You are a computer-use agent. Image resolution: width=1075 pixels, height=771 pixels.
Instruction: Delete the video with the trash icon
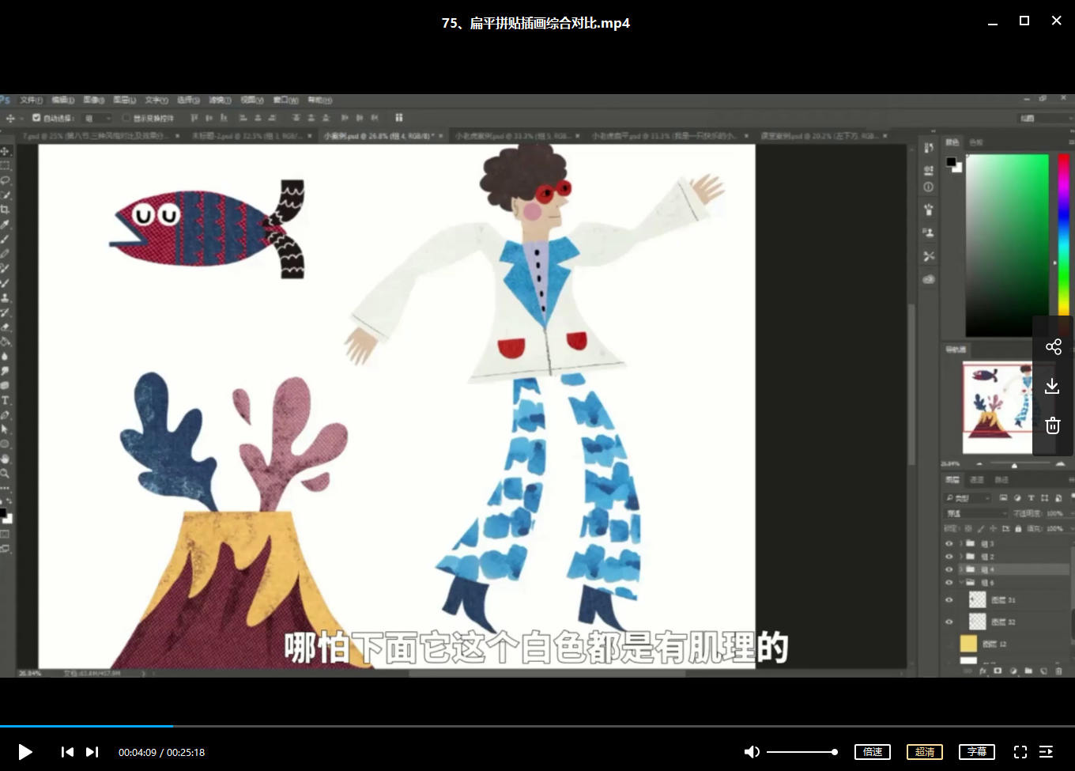tap(1052, 425)
